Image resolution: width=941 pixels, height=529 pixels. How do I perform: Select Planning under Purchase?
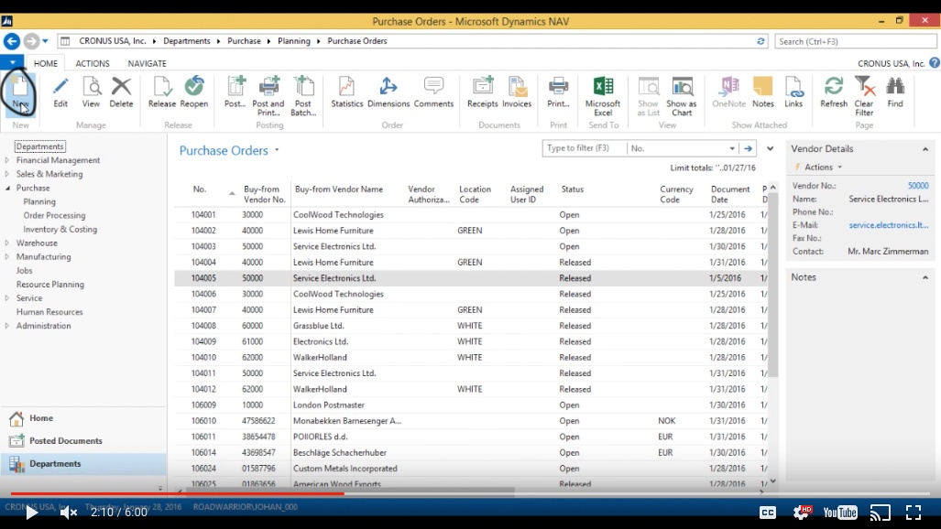click(x=39, y=201)
